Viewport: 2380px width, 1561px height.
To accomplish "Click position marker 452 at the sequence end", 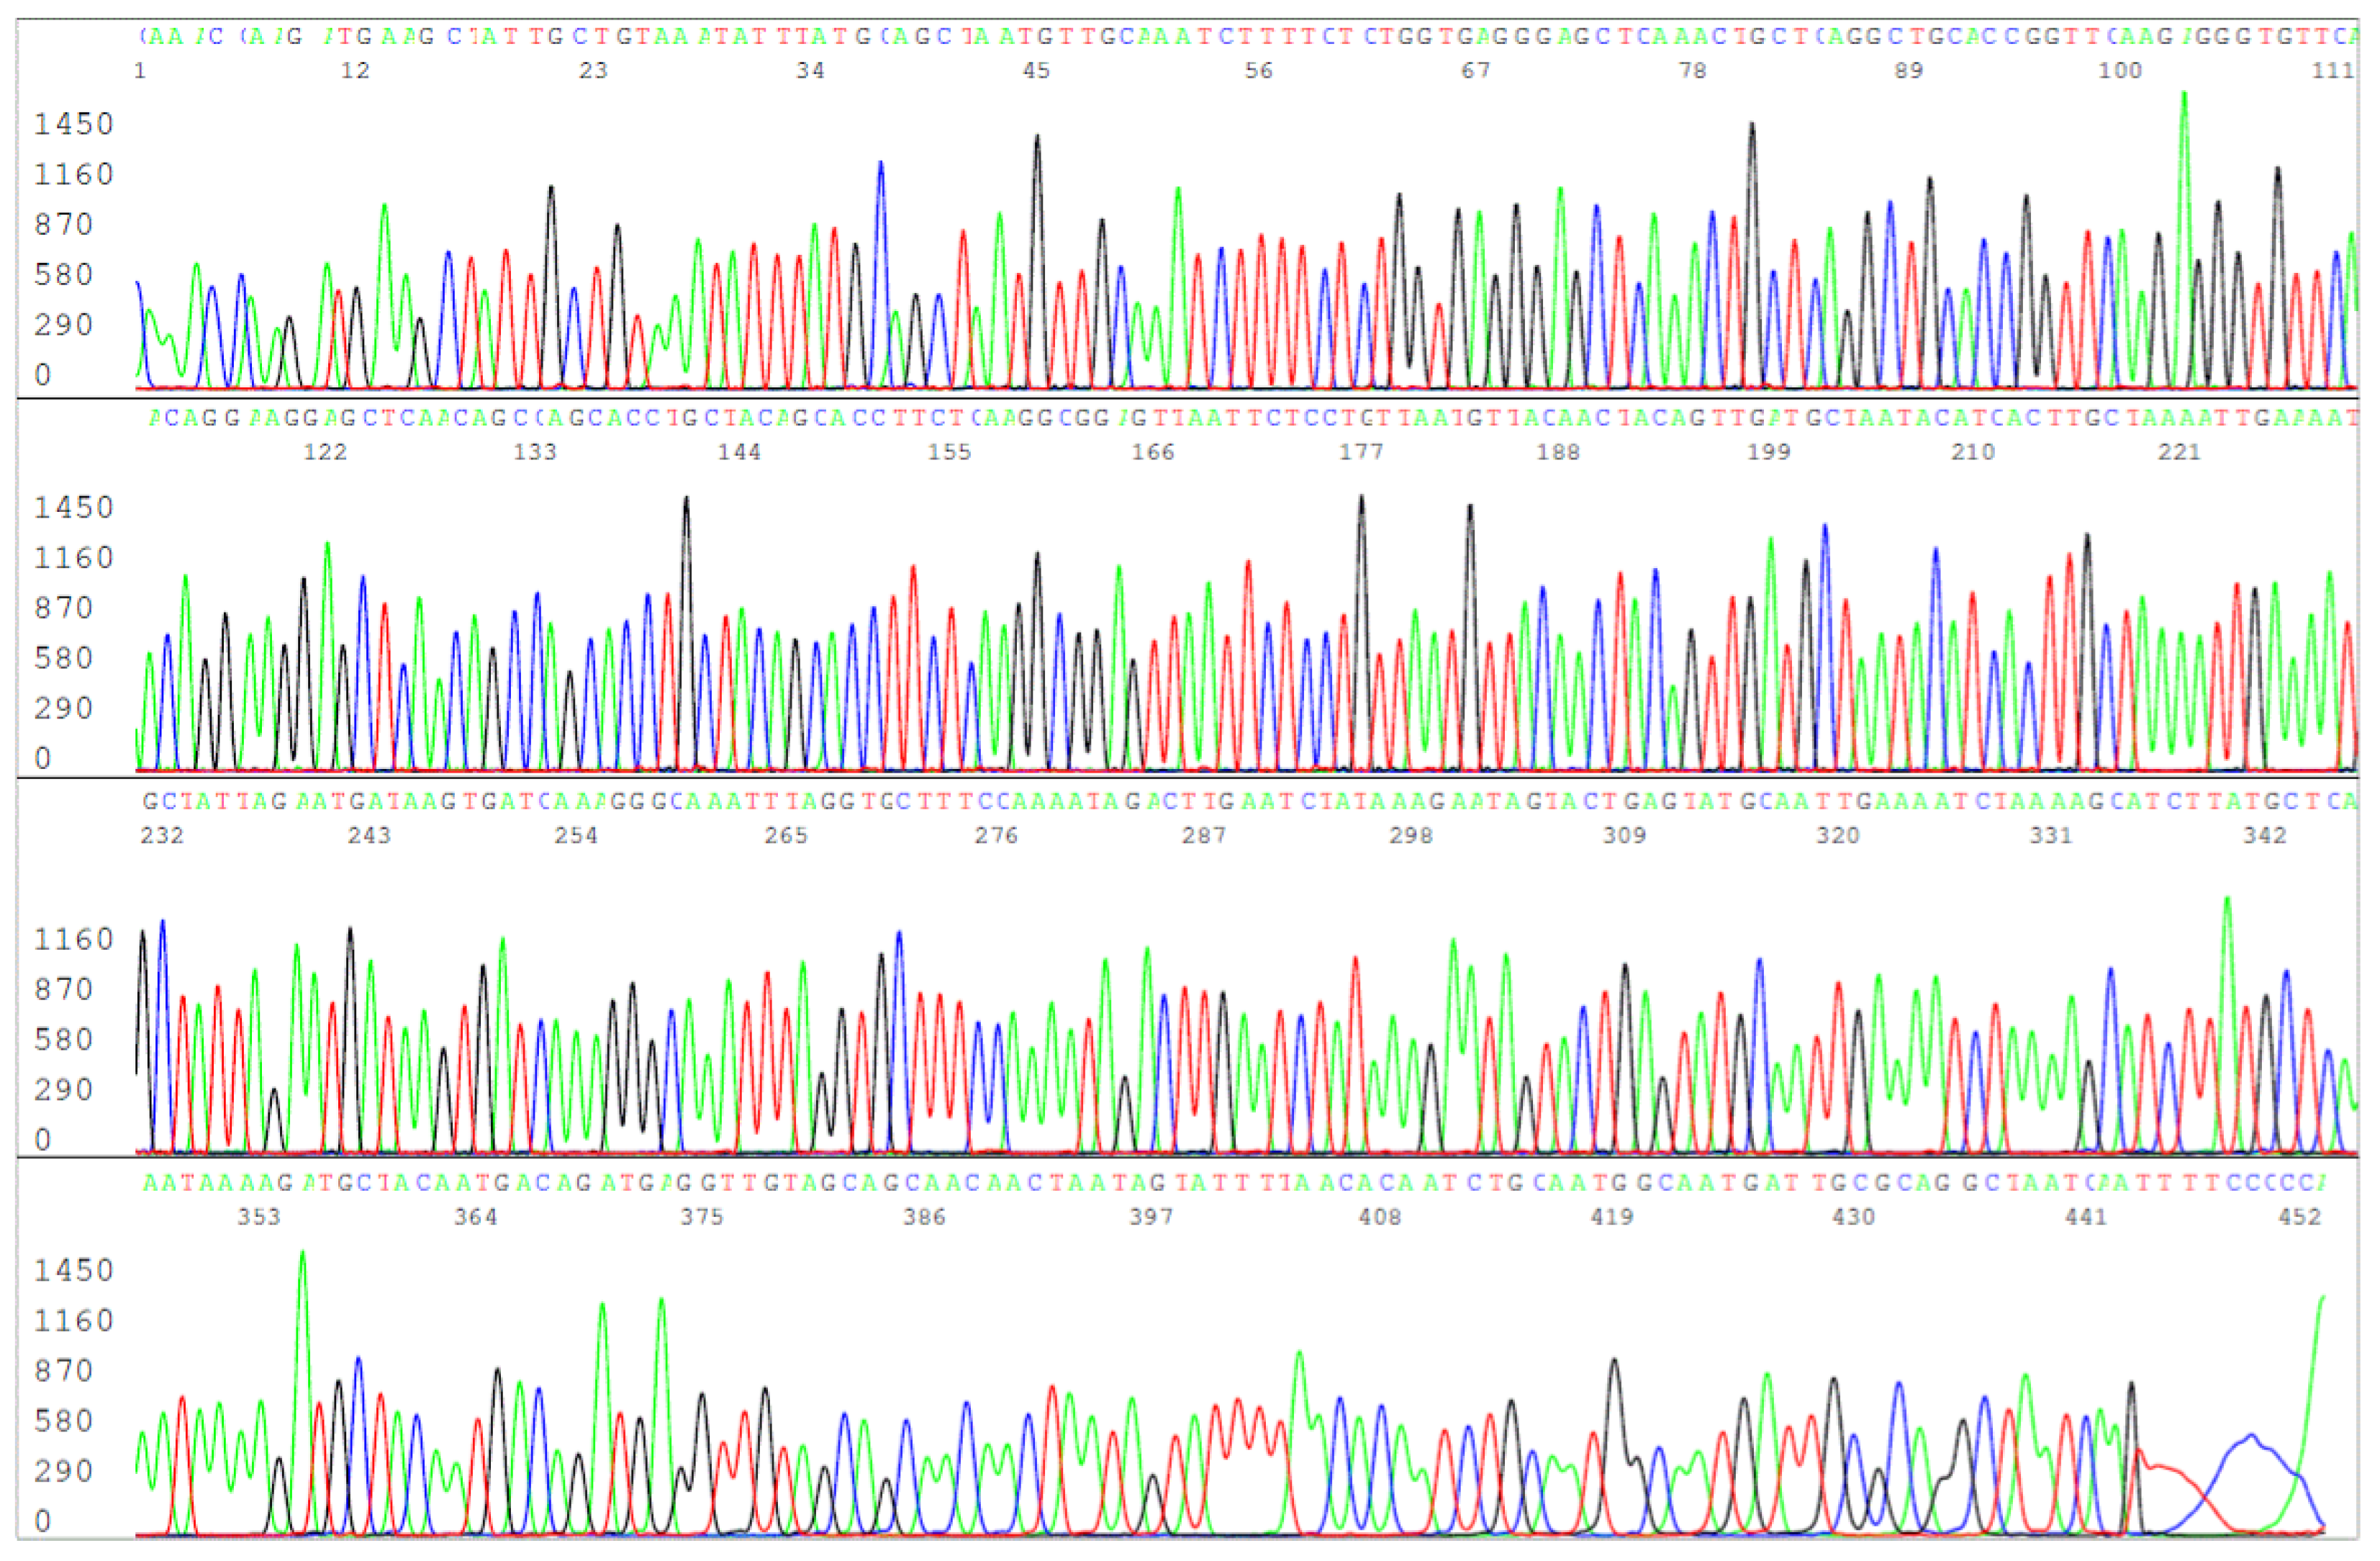I will [2299, 1217].
